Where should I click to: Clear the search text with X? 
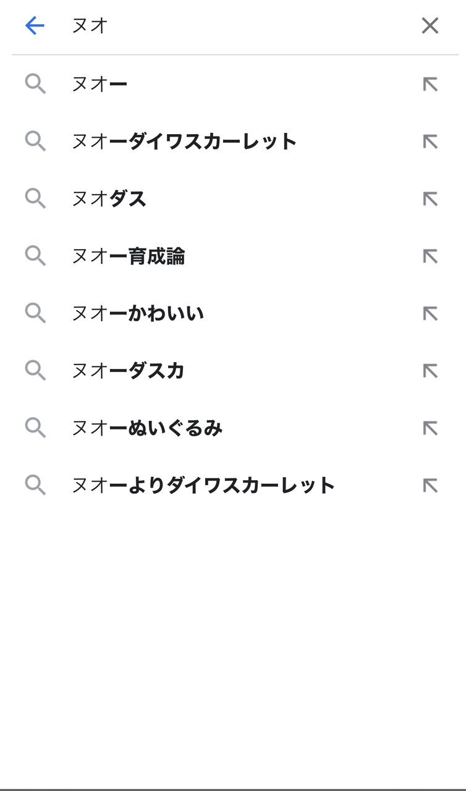[430, 26]
